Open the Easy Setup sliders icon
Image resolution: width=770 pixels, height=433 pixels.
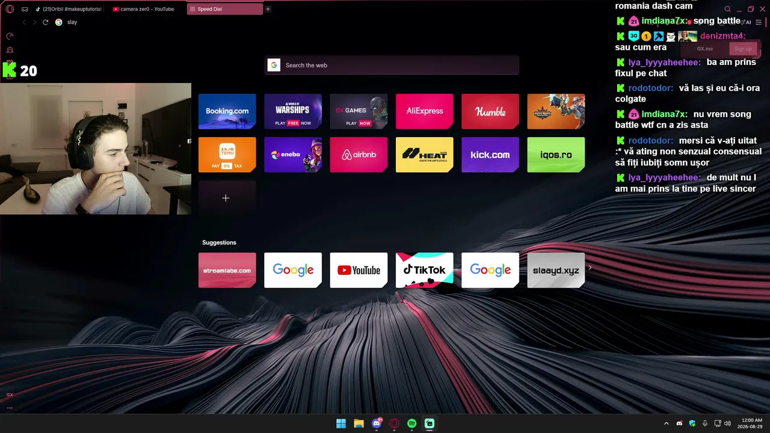point(759,22)
